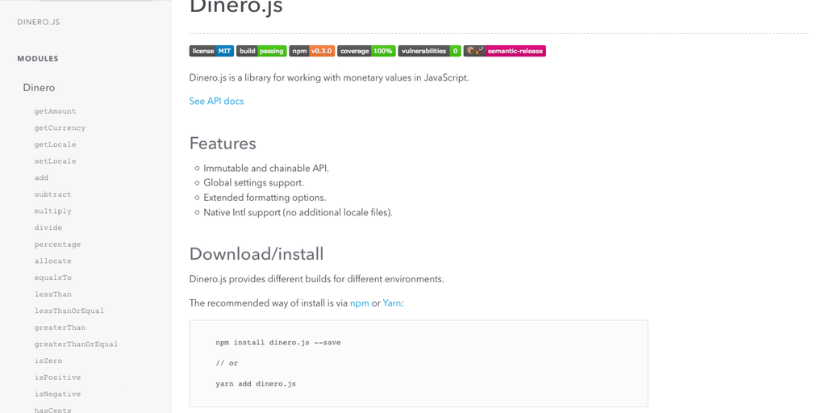This screenshot has height=413, width=826.
Task: Go to greaterThanOrEqual method
Action: 76,344
